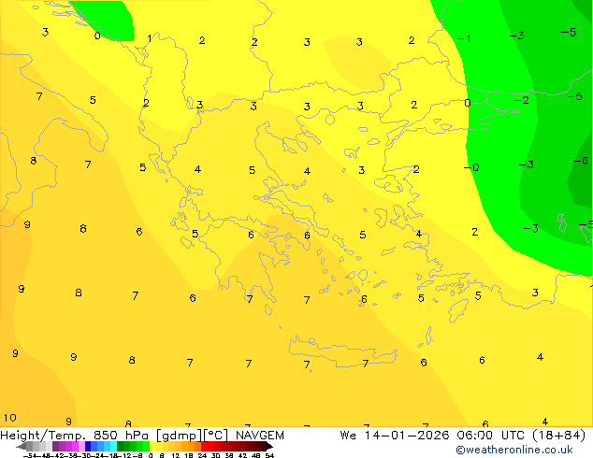Screen dimensions: 593x458
Task: Click the left gray arrow of the color bar
Action: click(22, 446)
